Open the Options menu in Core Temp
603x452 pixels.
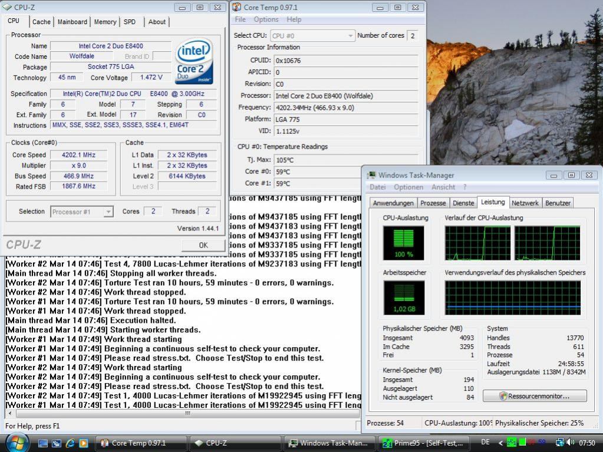pyautogui.click(x=266, y=19)
